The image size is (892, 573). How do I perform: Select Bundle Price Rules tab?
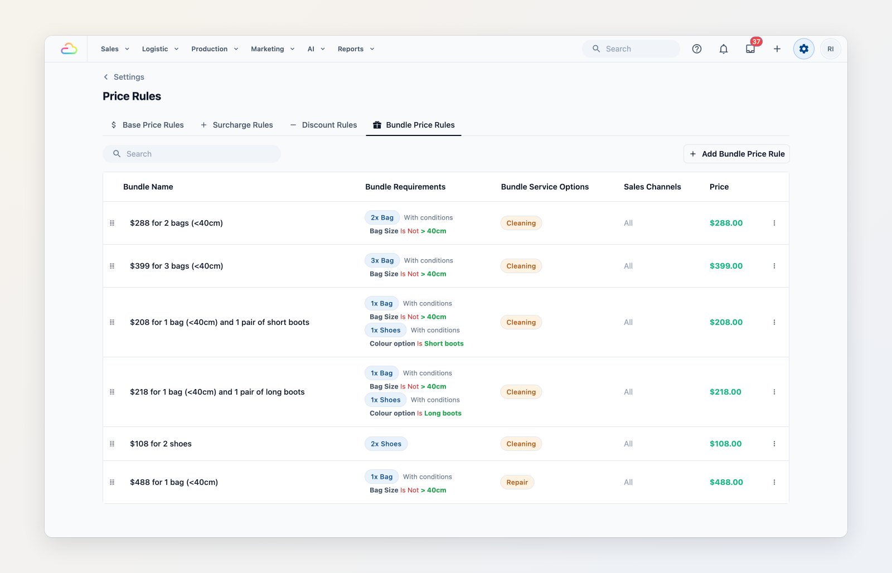click(414, 125)
